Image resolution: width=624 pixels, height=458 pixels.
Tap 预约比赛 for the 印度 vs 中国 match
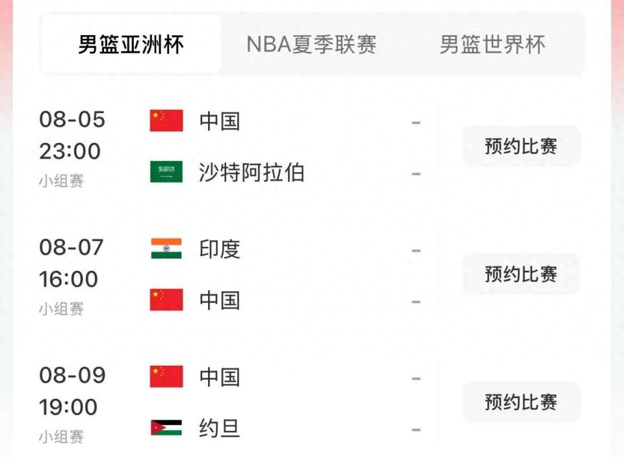[x=521, y=274]
